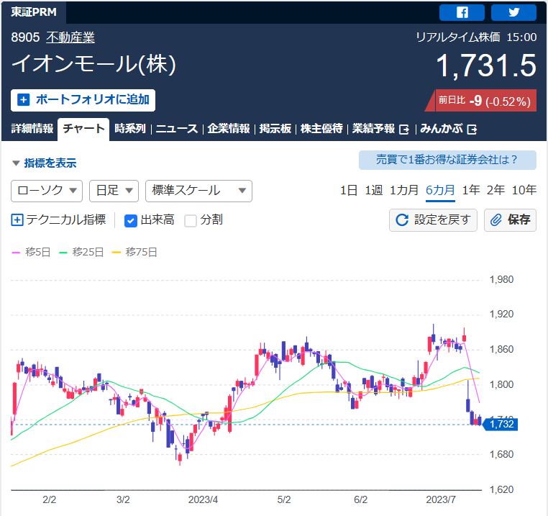548x516 pixels.
Task: Click the plus icon on ポートフォリオに追加
Action: (24, 100)
